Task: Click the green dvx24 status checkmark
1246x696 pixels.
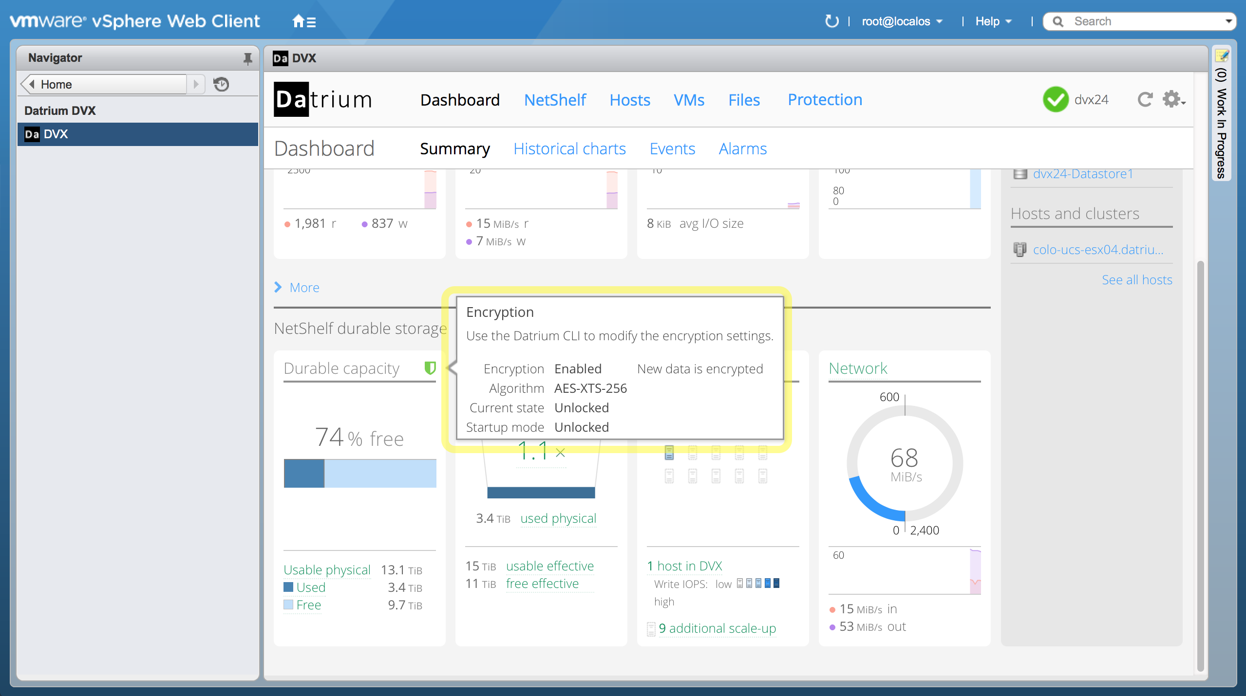Action: 1056,99
